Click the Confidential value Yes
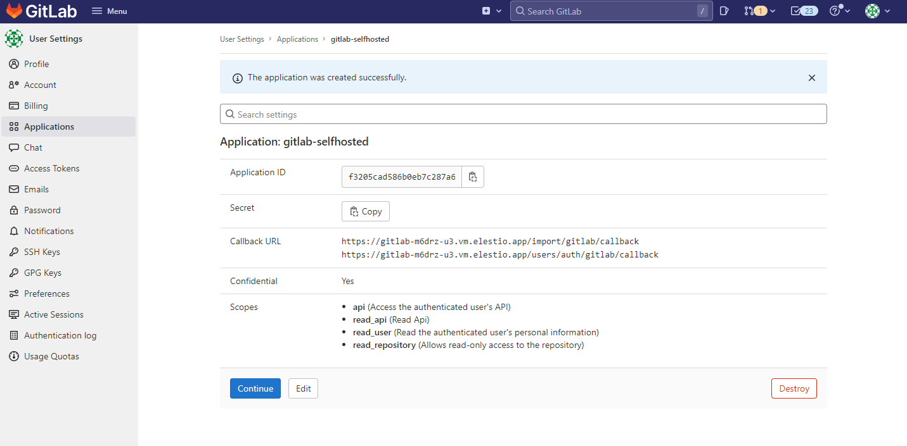The width and height of the screenshot is (907, 446). coord(348,281)
